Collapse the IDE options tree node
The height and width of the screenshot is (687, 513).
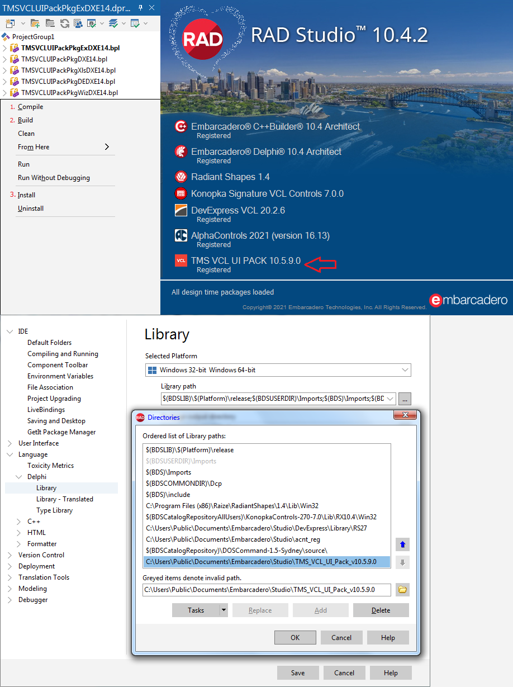pos(9,331)
